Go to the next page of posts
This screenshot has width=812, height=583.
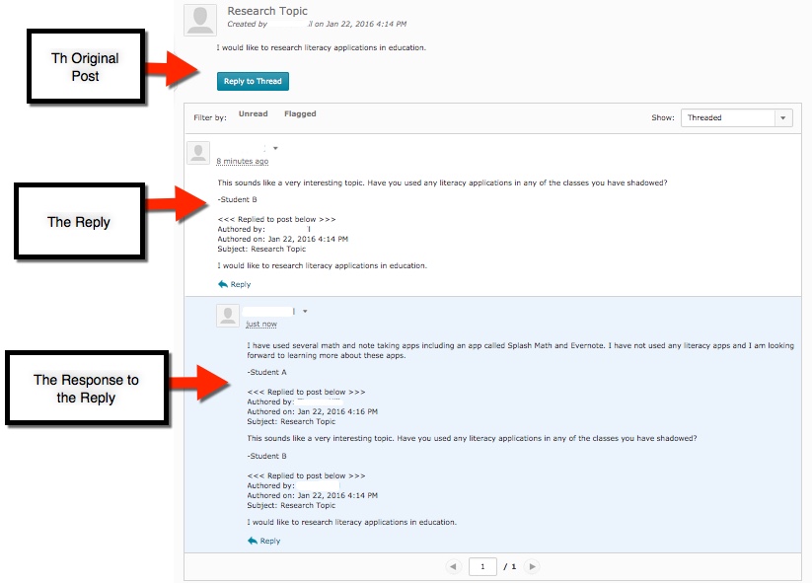click(x=532, y=566)
